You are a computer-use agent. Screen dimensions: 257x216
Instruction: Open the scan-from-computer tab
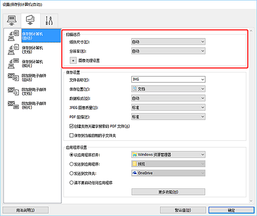pyautogui.click(x=12, y=20)
